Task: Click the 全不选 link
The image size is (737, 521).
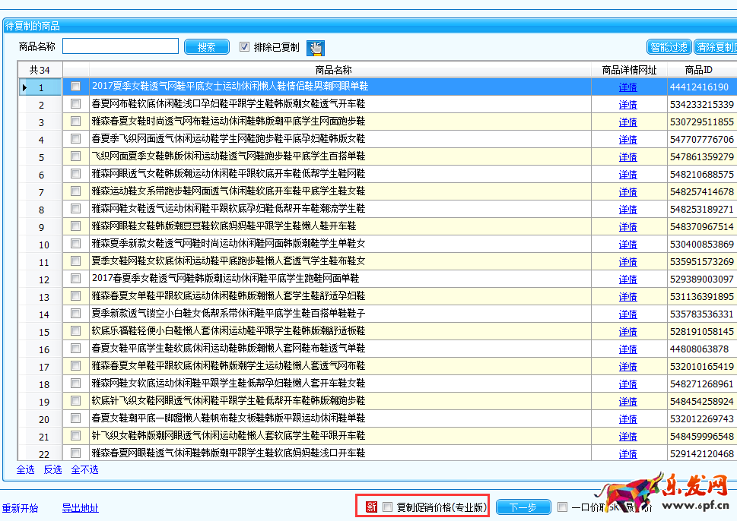Action: point(84,470)
